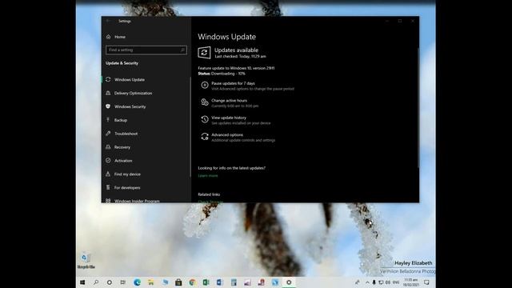Click the pause icon beside Pause updates
Viewport: 512px width, 288px height.
click(205, 85)
